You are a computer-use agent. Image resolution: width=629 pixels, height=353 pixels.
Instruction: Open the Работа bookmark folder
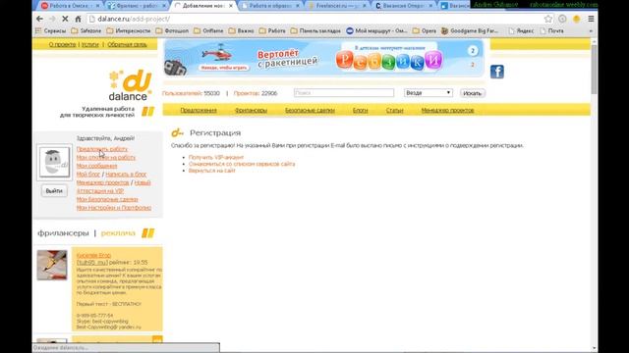pos(272,30)
